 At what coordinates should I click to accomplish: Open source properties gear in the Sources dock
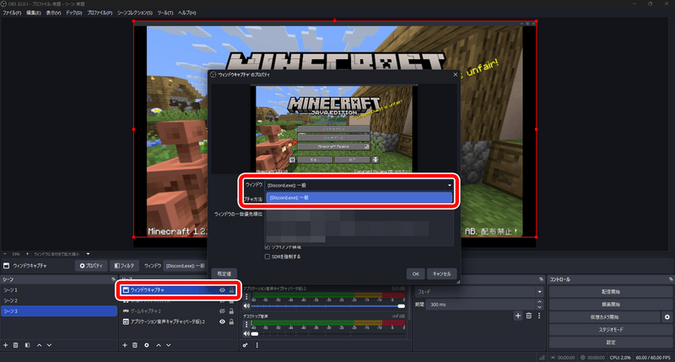pyautogui.click(x=146, y=345)
